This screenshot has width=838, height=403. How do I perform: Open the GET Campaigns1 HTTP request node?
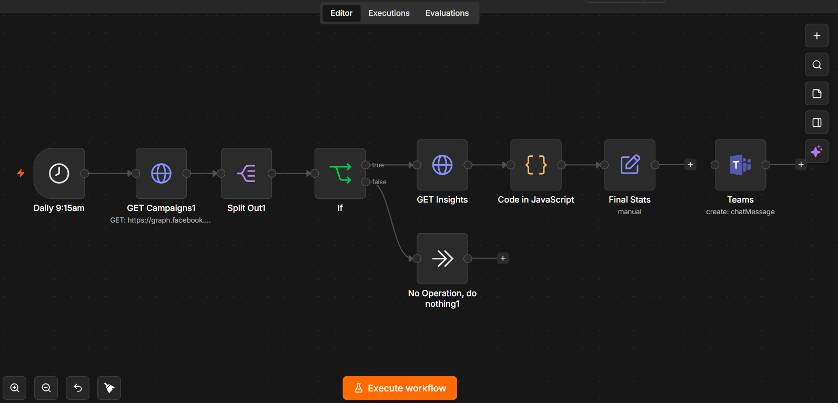(x=161, y=173)
